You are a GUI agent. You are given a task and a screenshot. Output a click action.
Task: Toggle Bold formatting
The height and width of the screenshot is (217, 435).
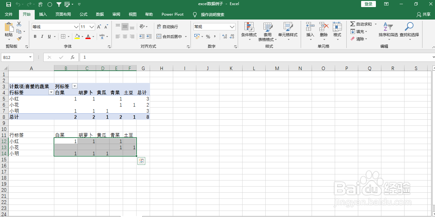pyautogui.click(x=35, y=36)
